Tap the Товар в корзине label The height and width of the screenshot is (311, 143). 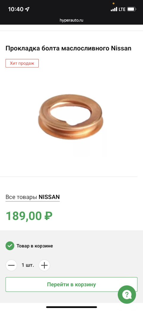click(x=35, y=246)
